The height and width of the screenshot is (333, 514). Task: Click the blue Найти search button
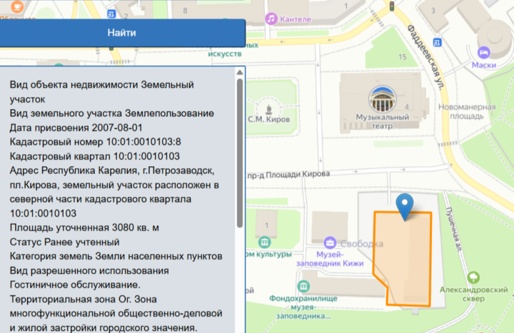(122, 33)
